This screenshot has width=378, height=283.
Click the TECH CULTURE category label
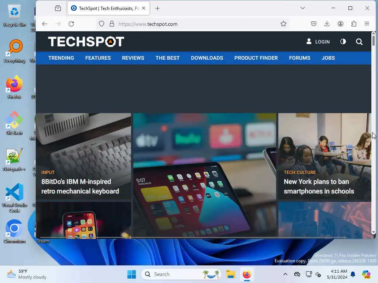point(300,172)
